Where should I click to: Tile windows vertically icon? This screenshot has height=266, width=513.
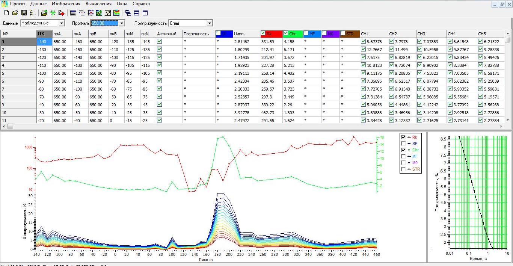tap(145, 13)
